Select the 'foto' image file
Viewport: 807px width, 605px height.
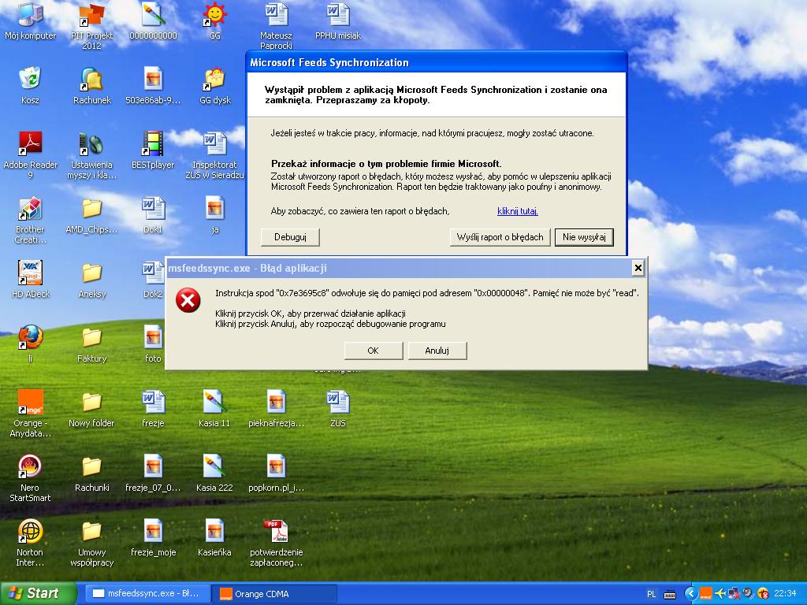click(x=153, y=345)
